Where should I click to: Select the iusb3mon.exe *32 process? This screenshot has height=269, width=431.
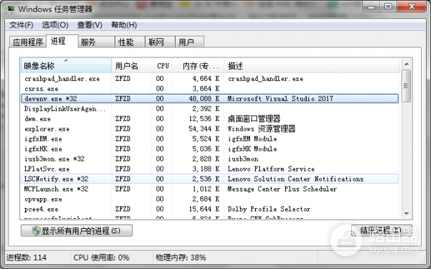coord(210,159)
